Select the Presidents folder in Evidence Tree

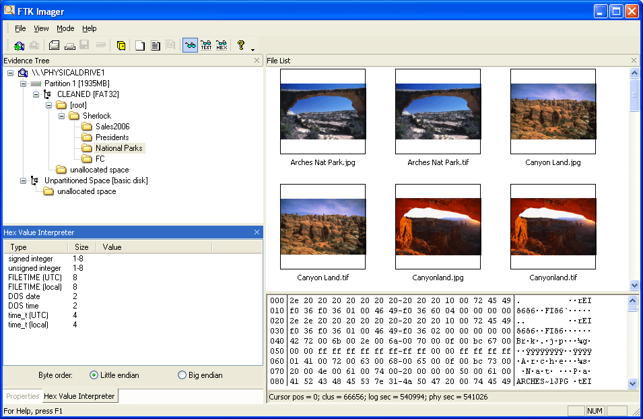tap(112, 137)
